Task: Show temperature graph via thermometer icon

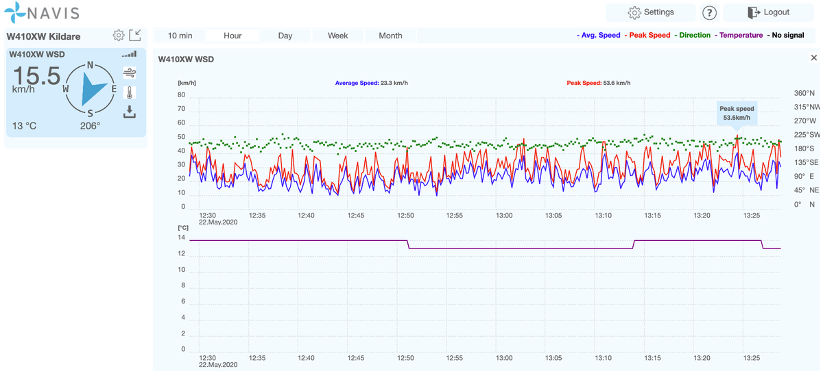Action: [130, 93]
